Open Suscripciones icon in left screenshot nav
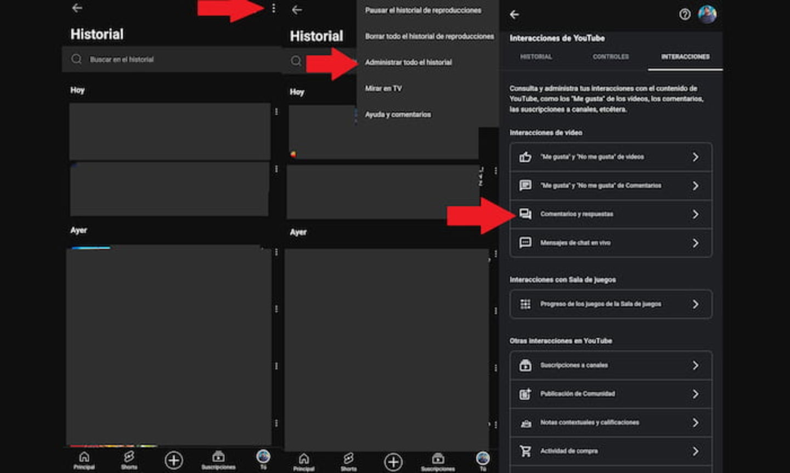The image size is (790, 473). tap(218, 457)
